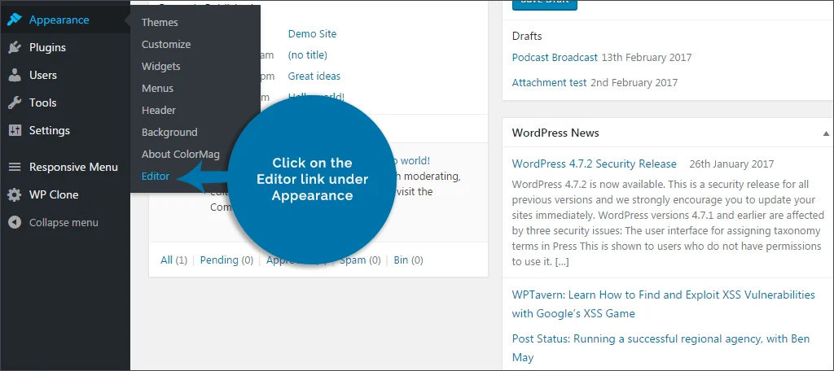Click the Appearance paintbrush icon
Image resolution: width=834 pixels, height=371 pixels.
pyautogui.click(x=15, y=20)
